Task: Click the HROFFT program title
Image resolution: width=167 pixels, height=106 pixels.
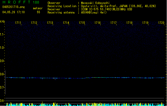Action: tap(16, 2)
